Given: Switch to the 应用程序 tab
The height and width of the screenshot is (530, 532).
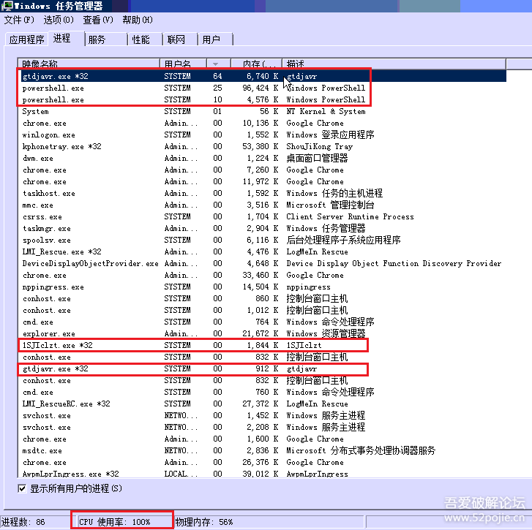Looking at the screenshot, I should [27, 39].
